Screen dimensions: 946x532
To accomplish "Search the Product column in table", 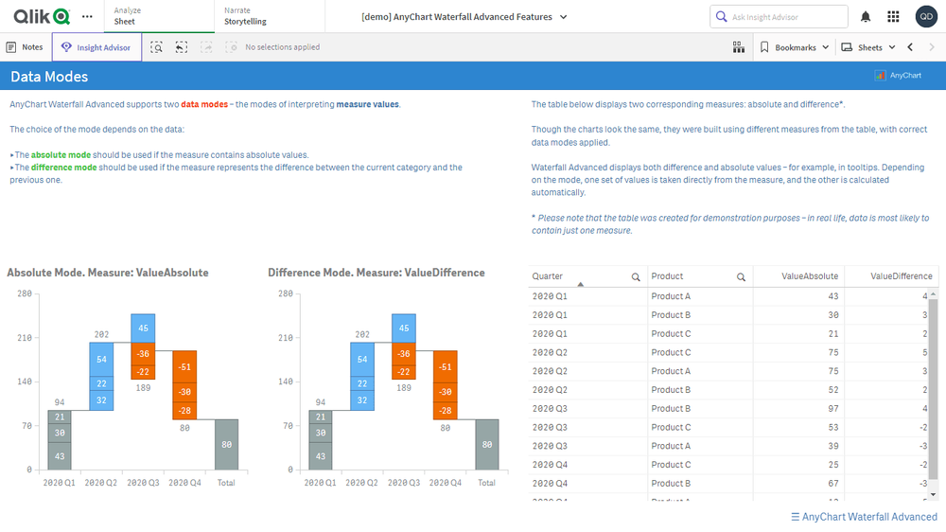I will [x=742, y=276].
